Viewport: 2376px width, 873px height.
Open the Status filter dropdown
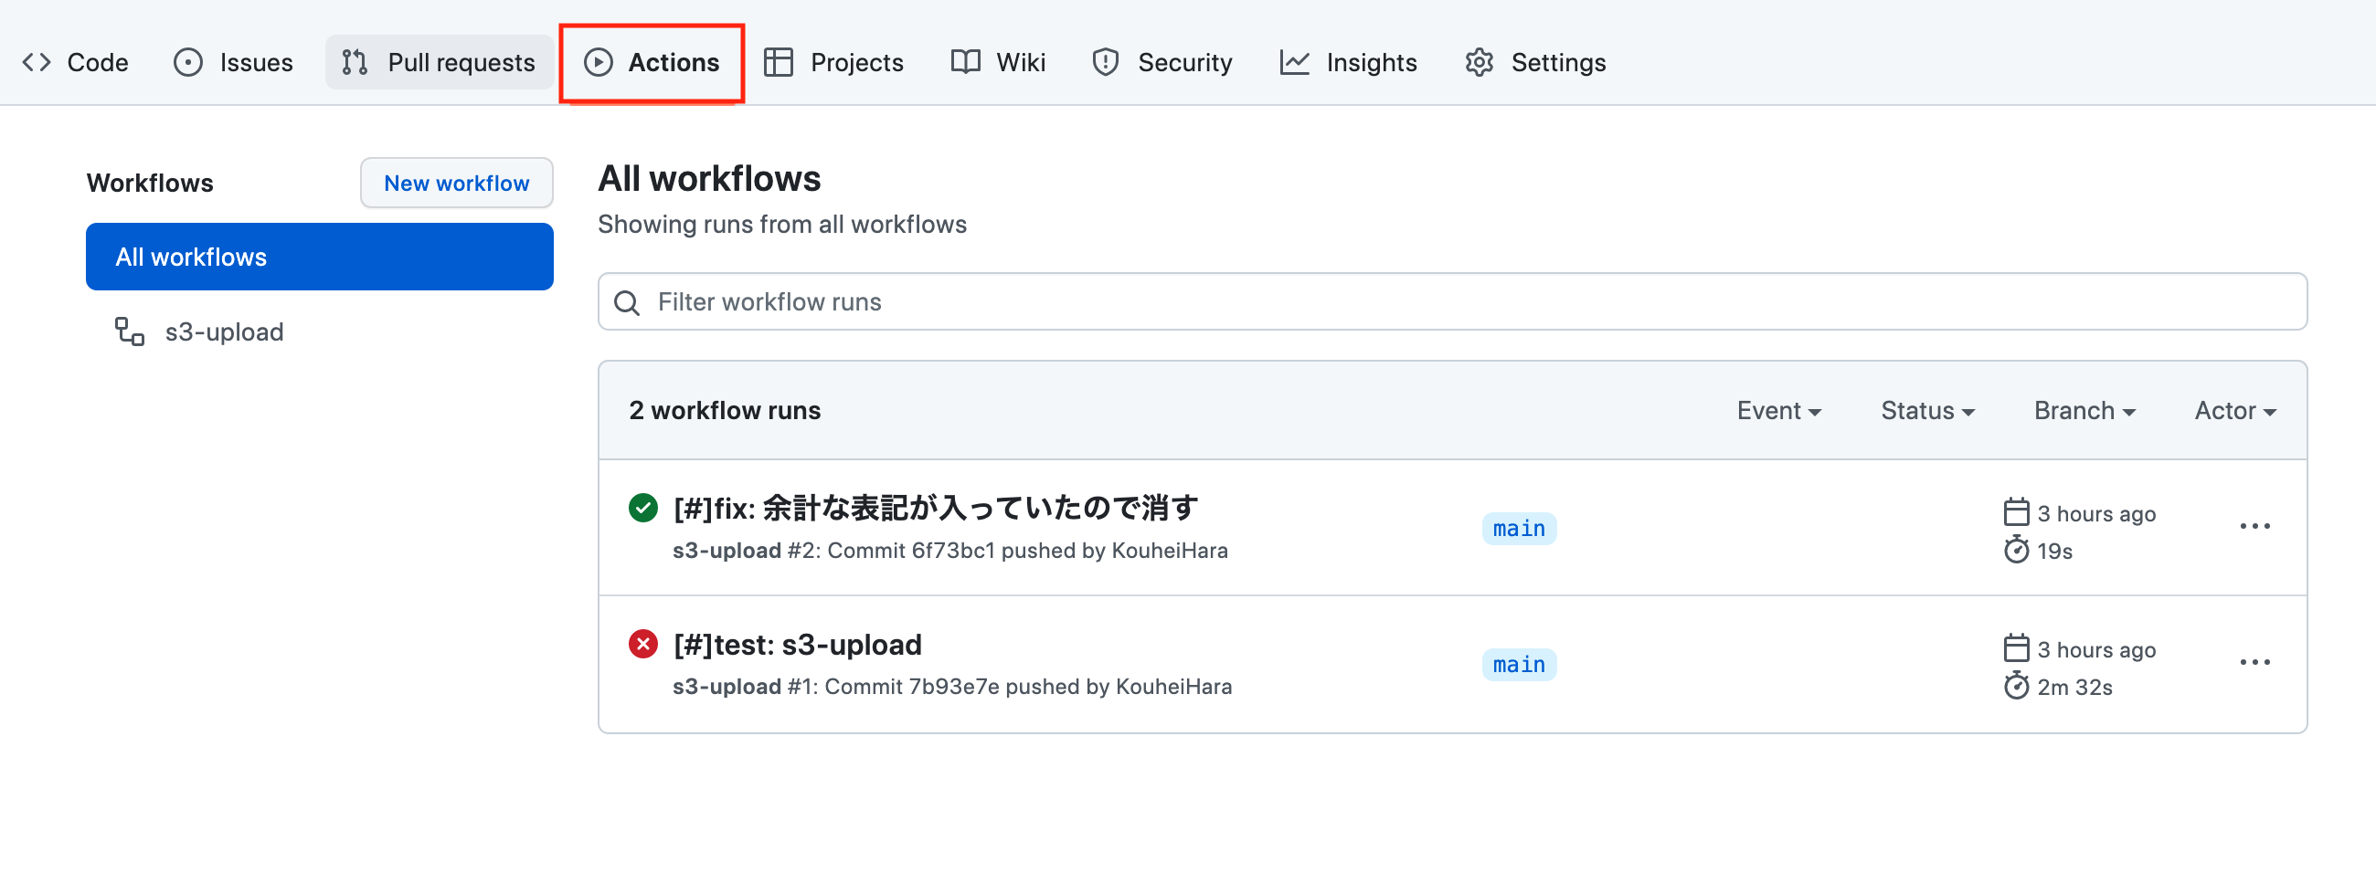[x=1926, y=410]
